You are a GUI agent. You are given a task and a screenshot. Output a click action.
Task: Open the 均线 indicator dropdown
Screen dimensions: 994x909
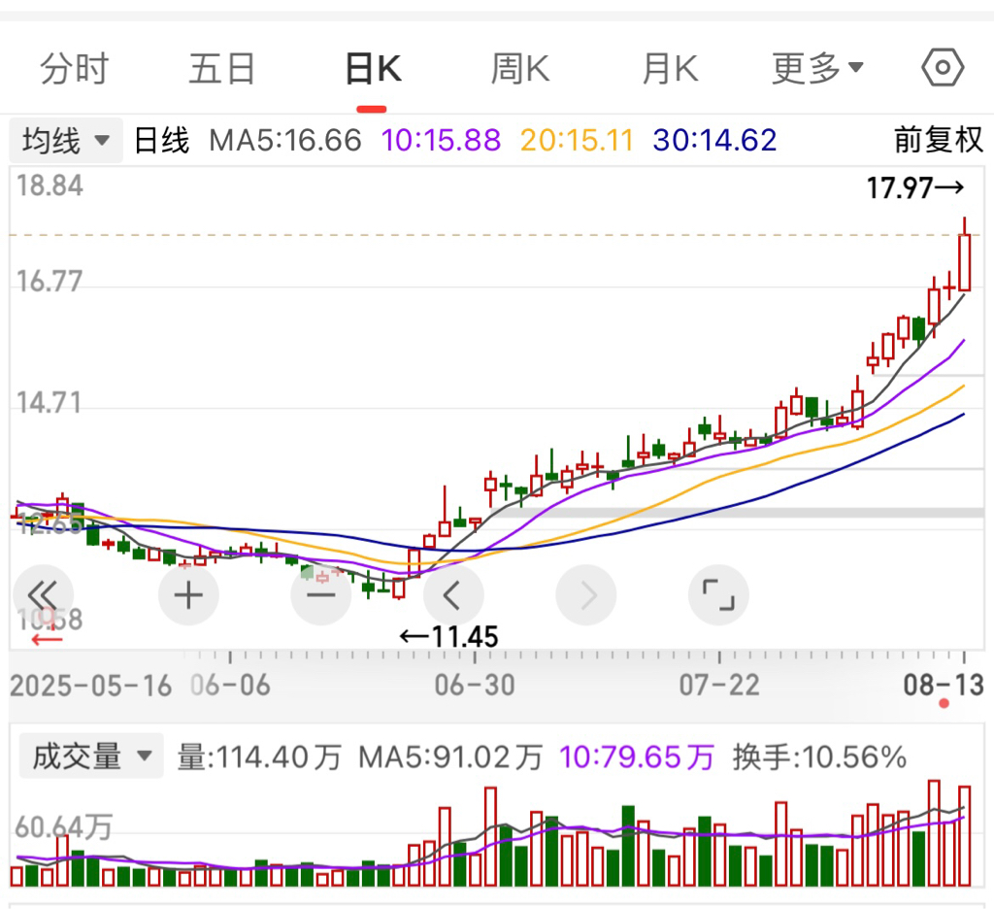(66, 140)
